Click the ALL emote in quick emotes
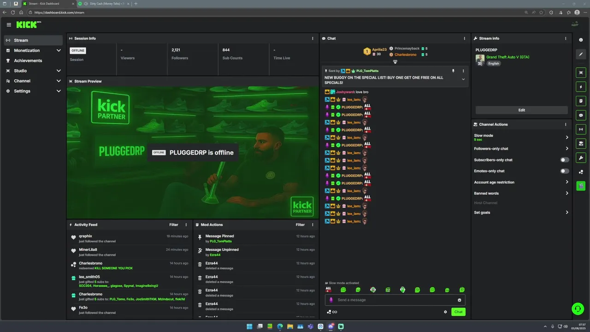This screenshot has height=332, width=590. (x=328, y=290)
